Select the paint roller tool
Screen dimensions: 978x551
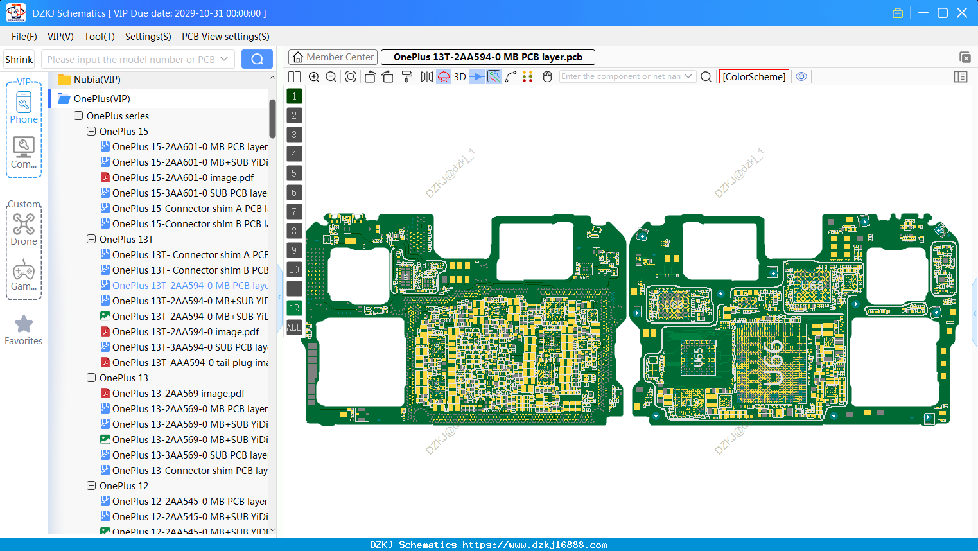coord(407,77)
